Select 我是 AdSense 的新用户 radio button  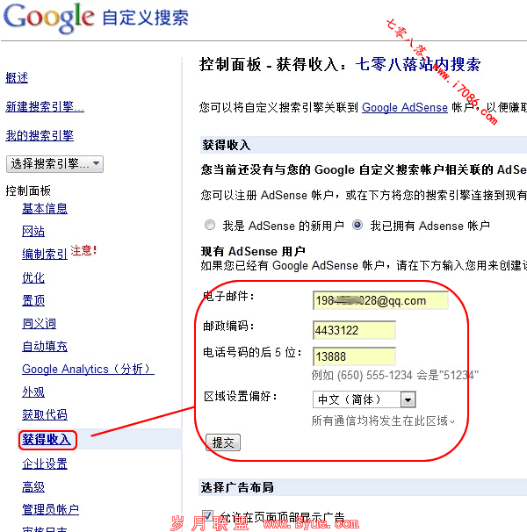coord(209,226)
